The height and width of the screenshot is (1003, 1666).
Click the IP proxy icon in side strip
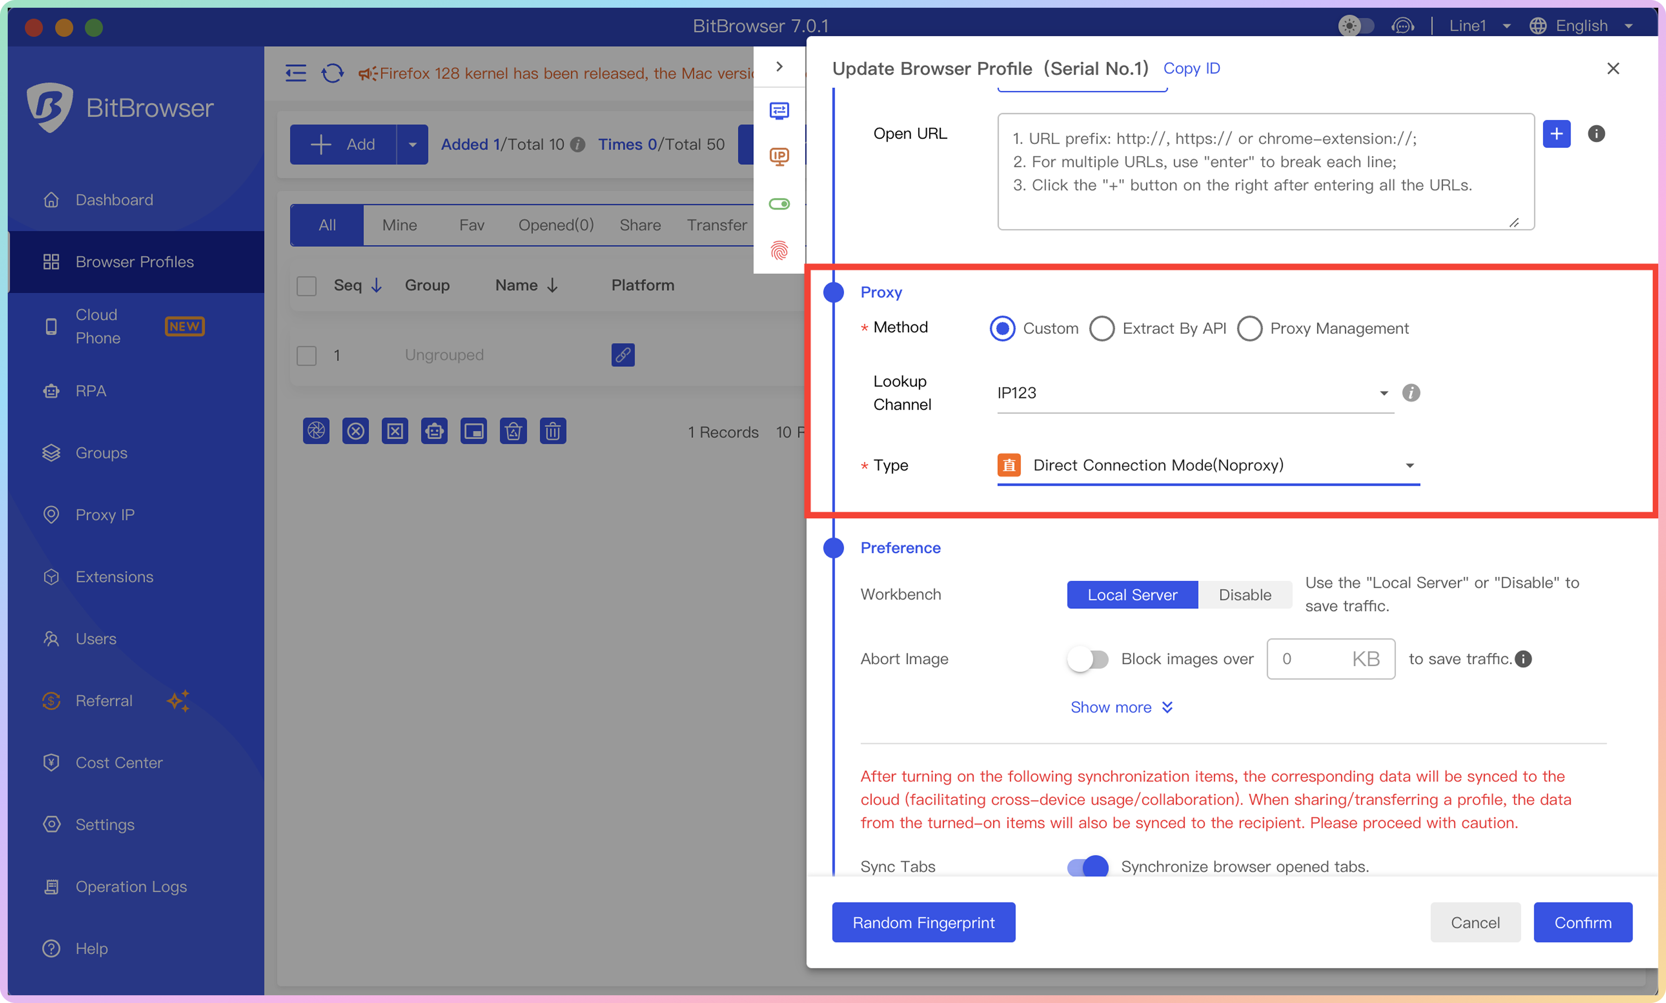pyautogui.click(x=779, y=157)
